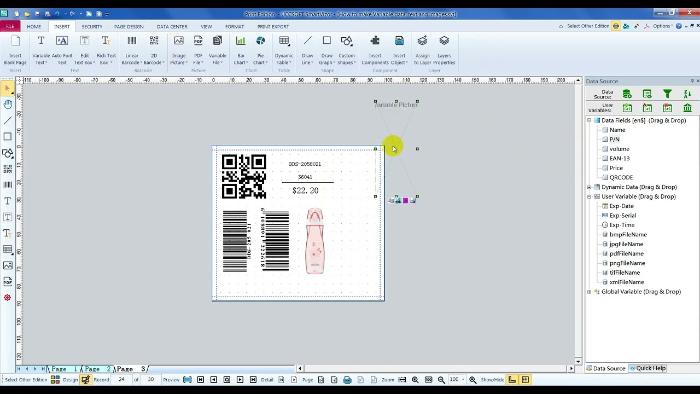Open the Page 1 sheet tab
Screen dimensions: 700x394
coord(64,369)
